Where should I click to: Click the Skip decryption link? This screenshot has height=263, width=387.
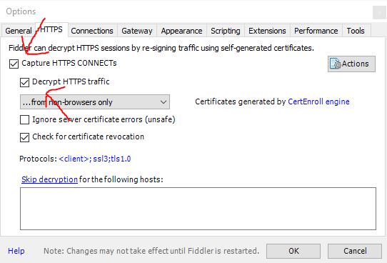[x=49, y=179]
